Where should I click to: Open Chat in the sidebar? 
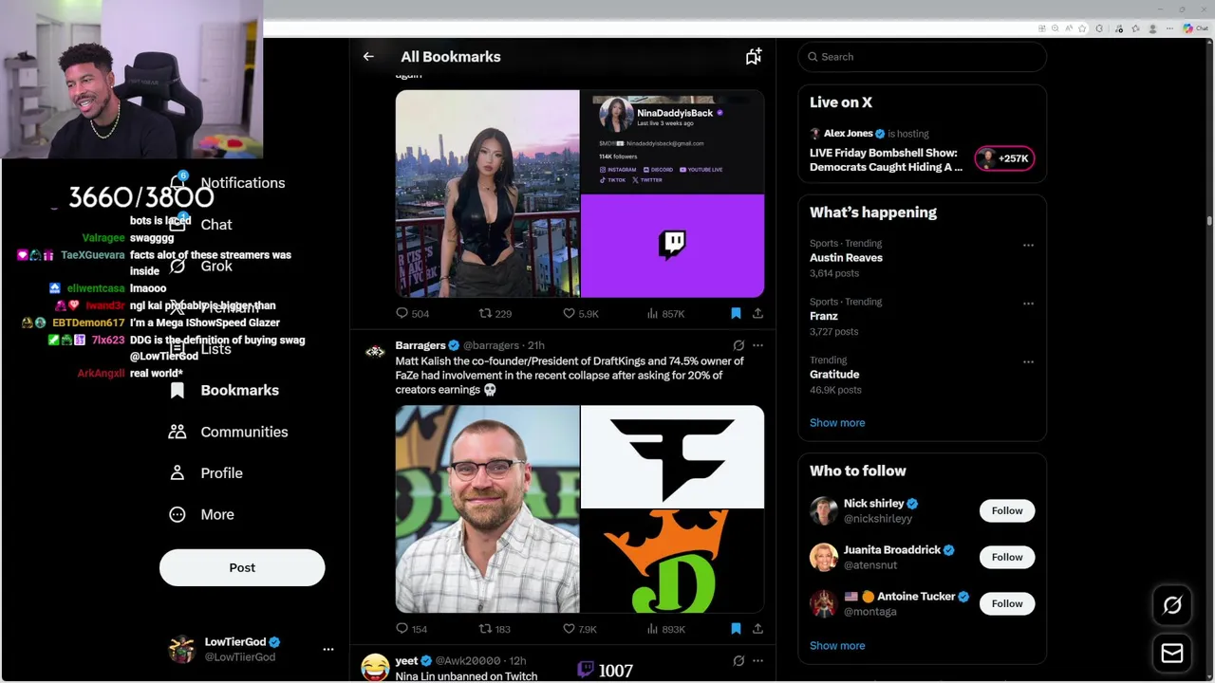point(201,225)
